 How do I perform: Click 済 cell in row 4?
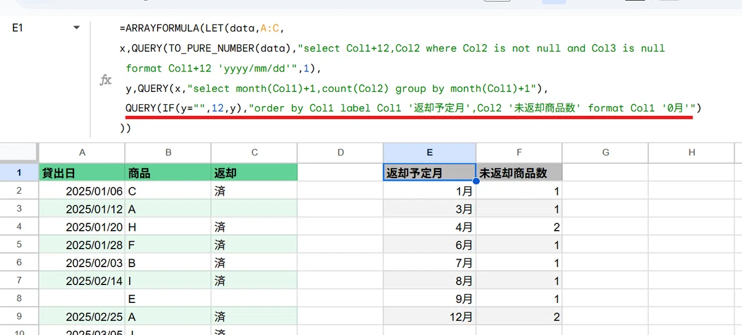click(254, 227)
